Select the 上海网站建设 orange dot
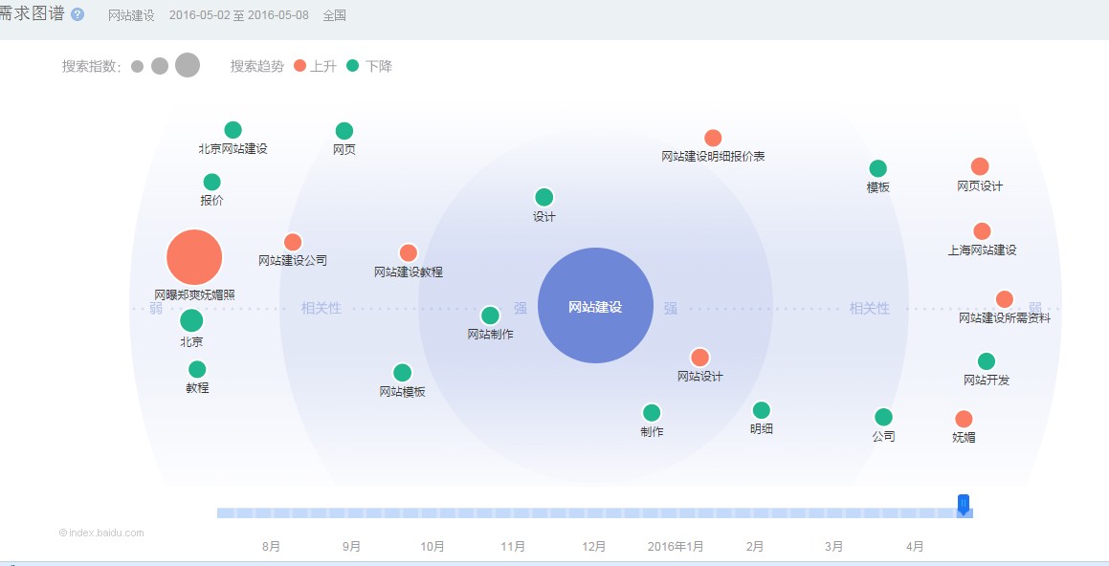Screen dimensions: 1109x566 pyautogui.click(x=982, y=231)
